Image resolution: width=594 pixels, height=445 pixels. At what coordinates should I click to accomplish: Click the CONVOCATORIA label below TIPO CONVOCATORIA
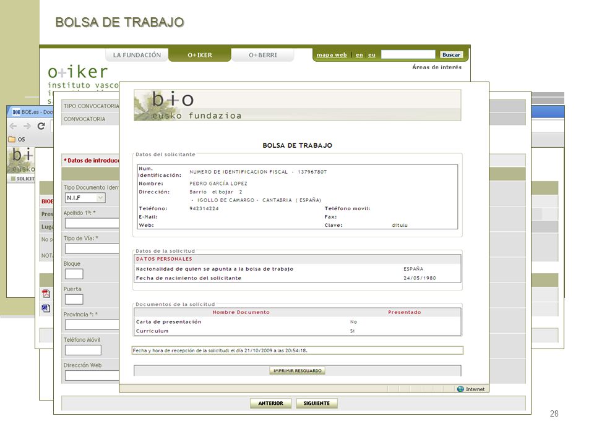click(x=84, y=119)
